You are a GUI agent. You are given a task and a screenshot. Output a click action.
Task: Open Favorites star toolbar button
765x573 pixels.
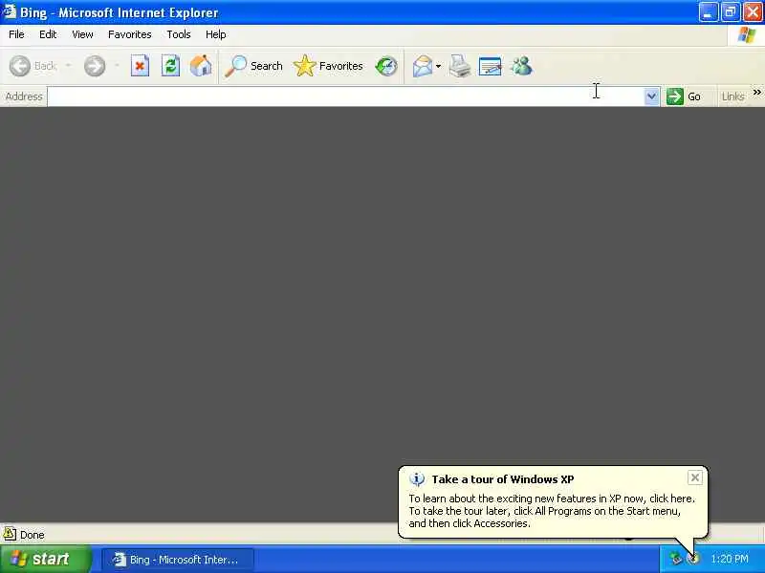pos(328,66)
